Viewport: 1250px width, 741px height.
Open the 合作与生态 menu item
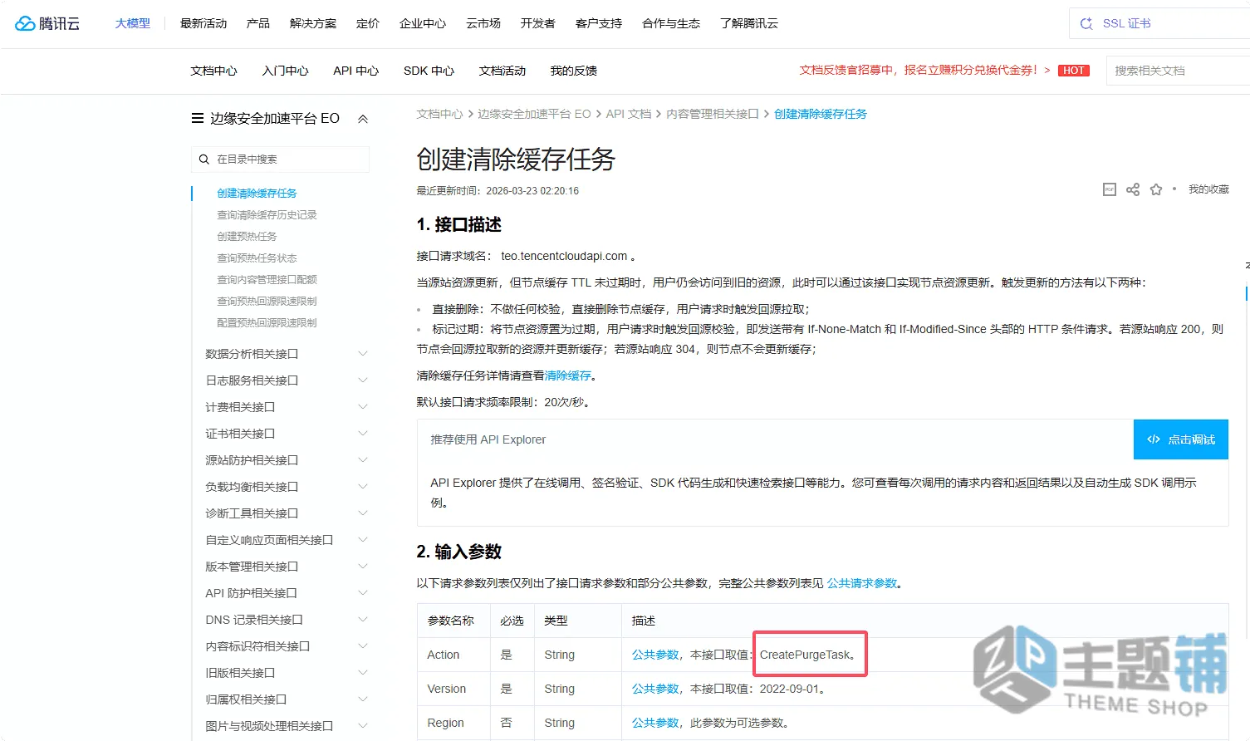671,23
